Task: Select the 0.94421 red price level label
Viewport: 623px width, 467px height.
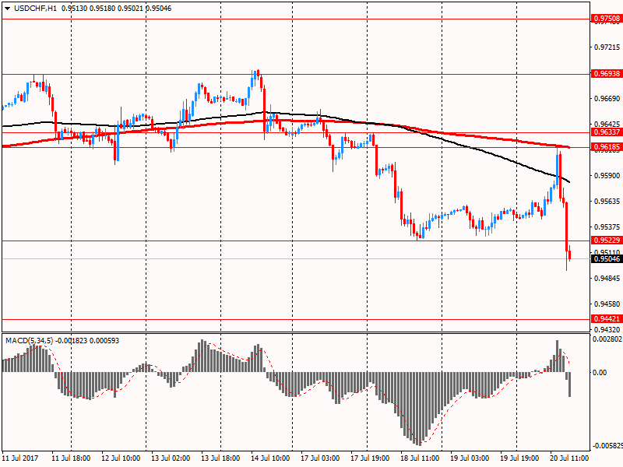Action: point(607,319)
